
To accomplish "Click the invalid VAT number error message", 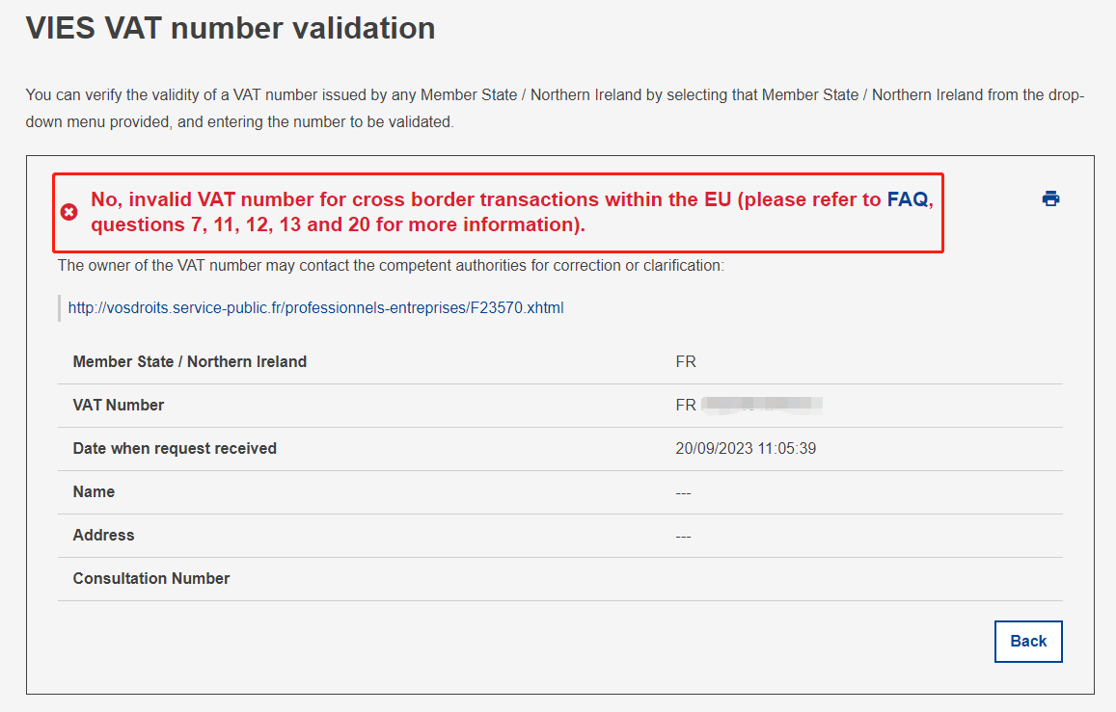I will pyautogui.click(x=482, y=212).
